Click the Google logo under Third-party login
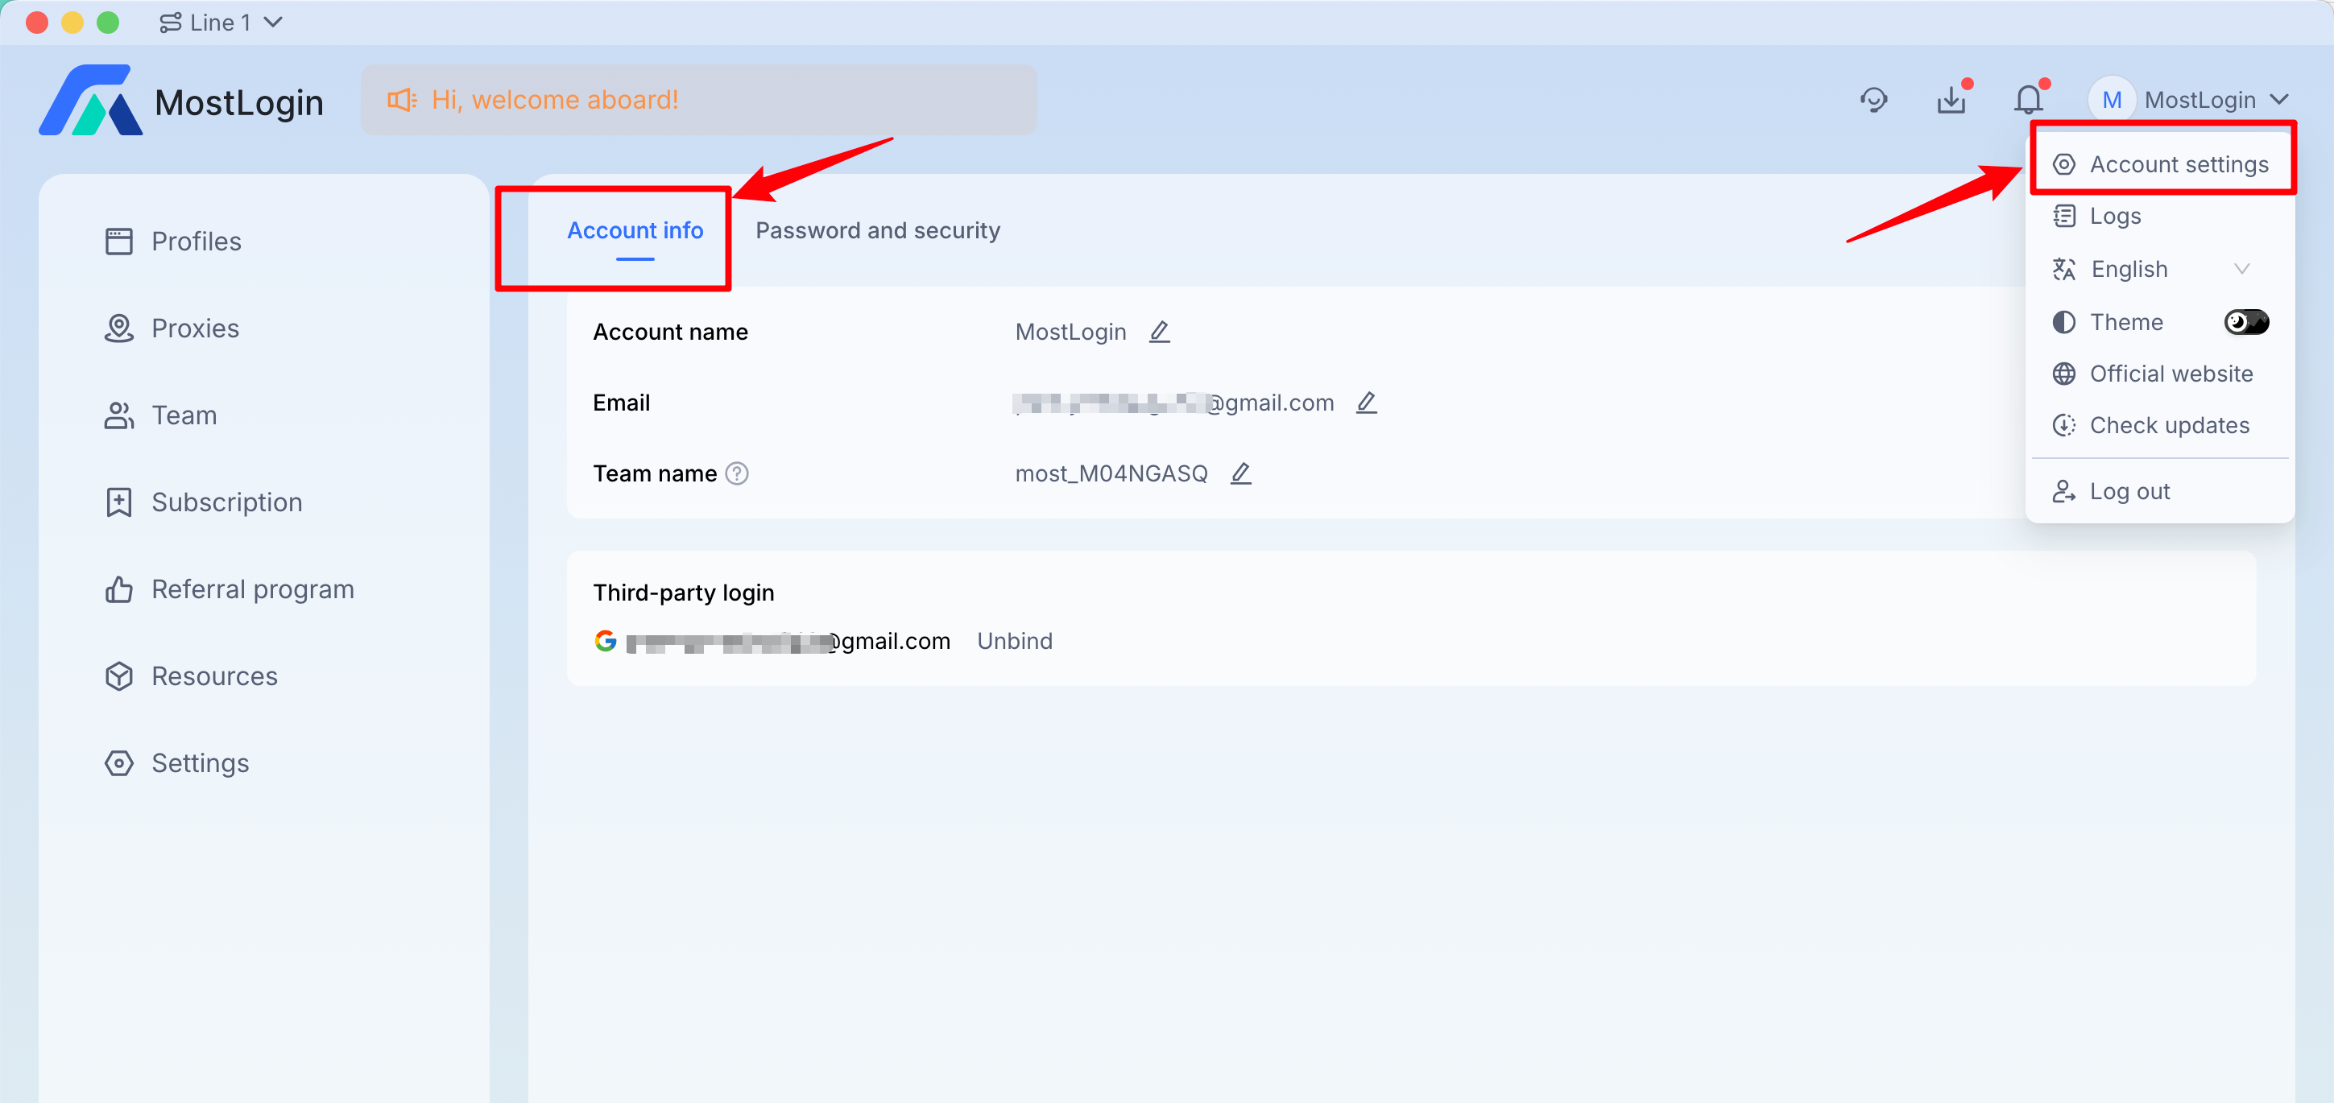Image resolution: width=2334 pixels, height=1103 pixels. tap(606, 641)
